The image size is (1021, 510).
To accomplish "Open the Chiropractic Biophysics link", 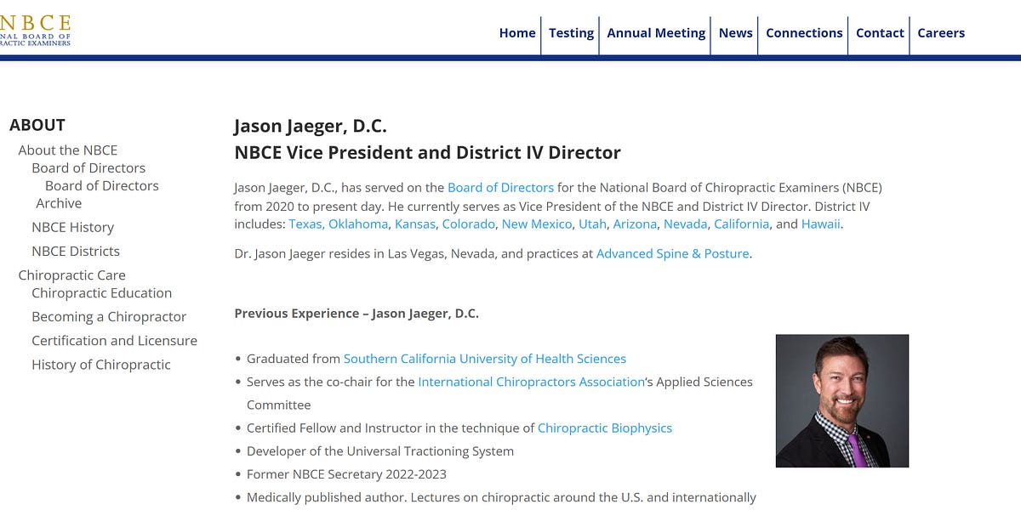I will [605, 428].
